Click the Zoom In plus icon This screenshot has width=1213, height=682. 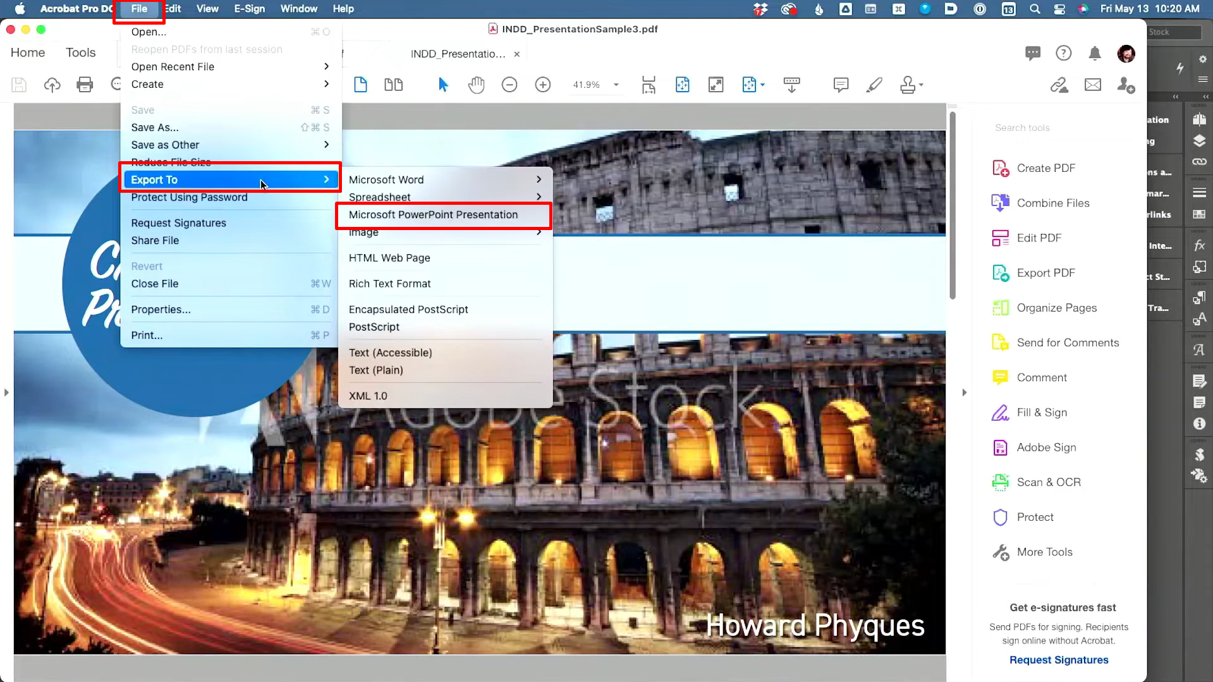tap(543, 85)
